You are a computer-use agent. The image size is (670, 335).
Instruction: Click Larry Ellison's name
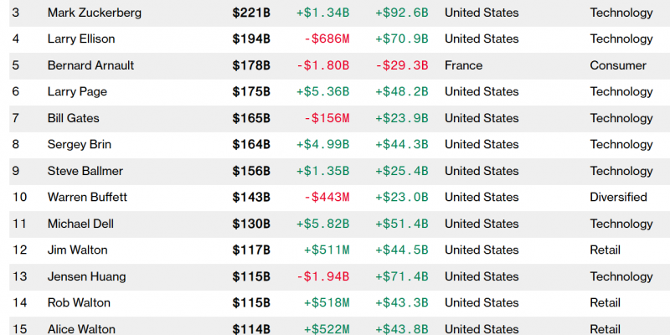point(81,39)
